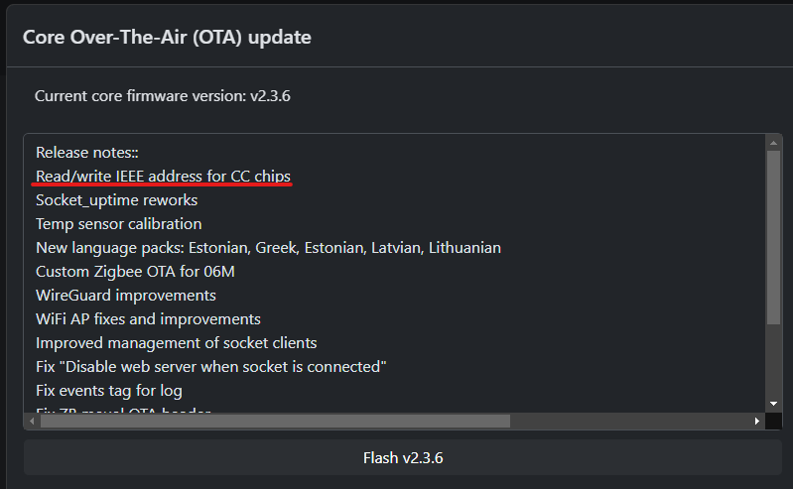Click Improved management of socket clients line
The height and width of the screenshot is (489, 793).
176,343
